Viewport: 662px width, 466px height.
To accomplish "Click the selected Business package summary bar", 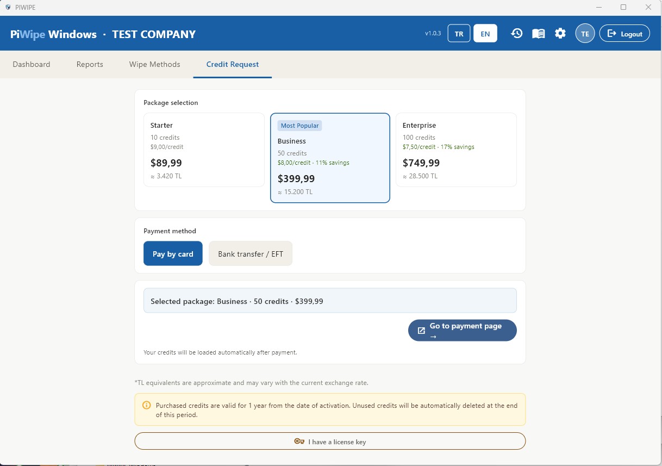I will coord(329,301).
